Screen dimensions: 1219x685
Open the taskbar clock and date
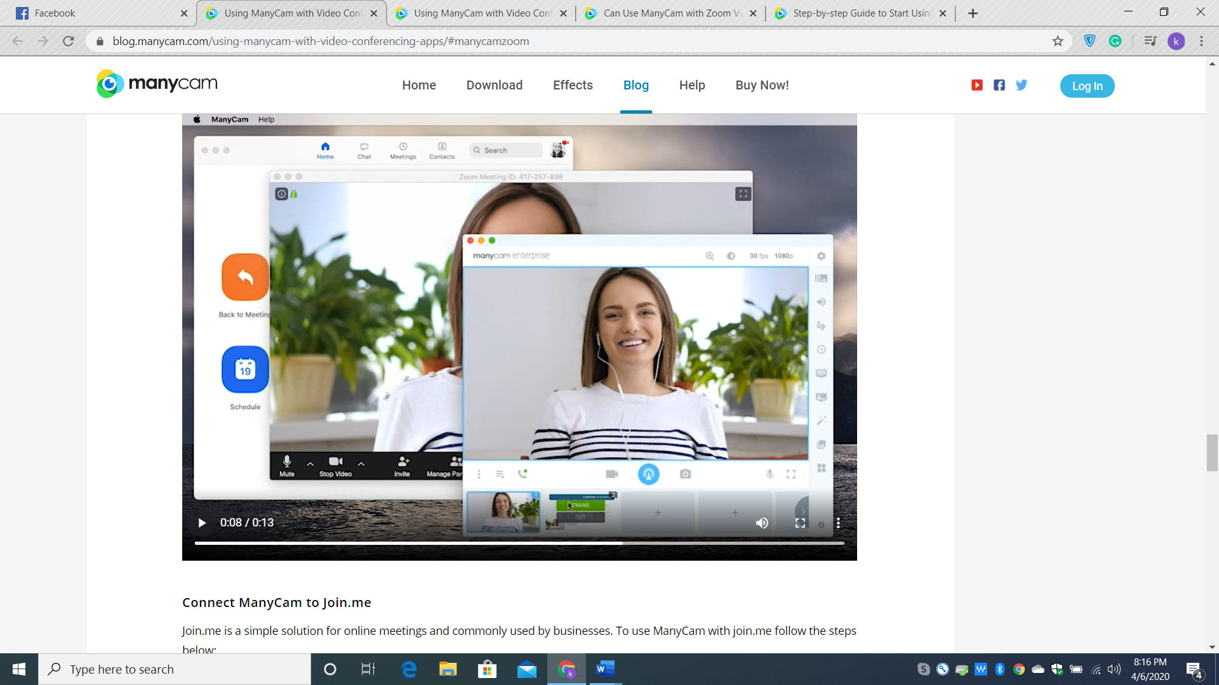pos(1150,669)
